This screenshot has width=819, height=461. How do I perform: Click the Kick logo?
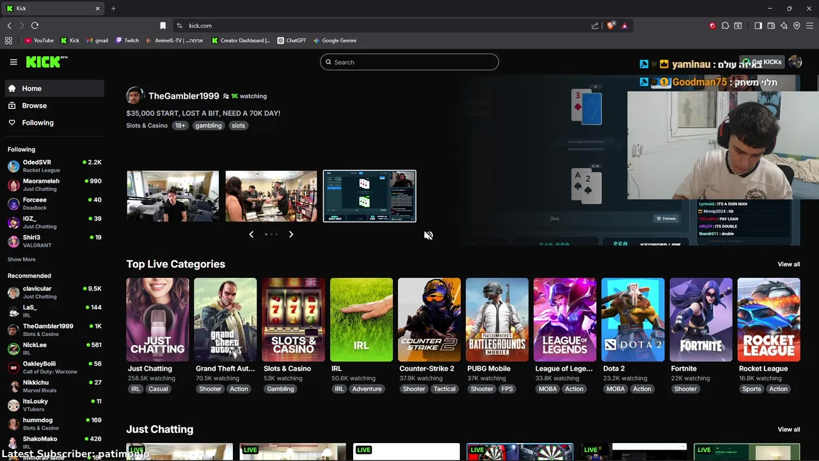point(47,61)
